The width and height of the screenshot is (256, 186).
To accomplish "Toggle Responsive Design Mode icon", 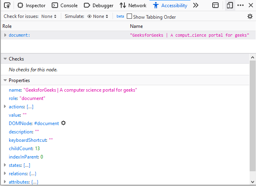I will 230,6.
